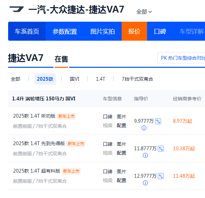Image resolution: width=205 pixels, height=198 pixels.
Task: Open 配置 link for 超有料版
Action: click(x=122, y=180)
